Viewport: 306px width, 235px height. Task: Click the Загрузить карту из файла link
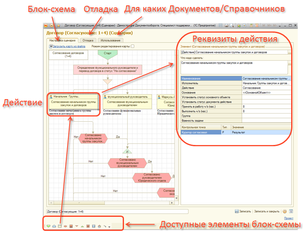pos(70,46)
